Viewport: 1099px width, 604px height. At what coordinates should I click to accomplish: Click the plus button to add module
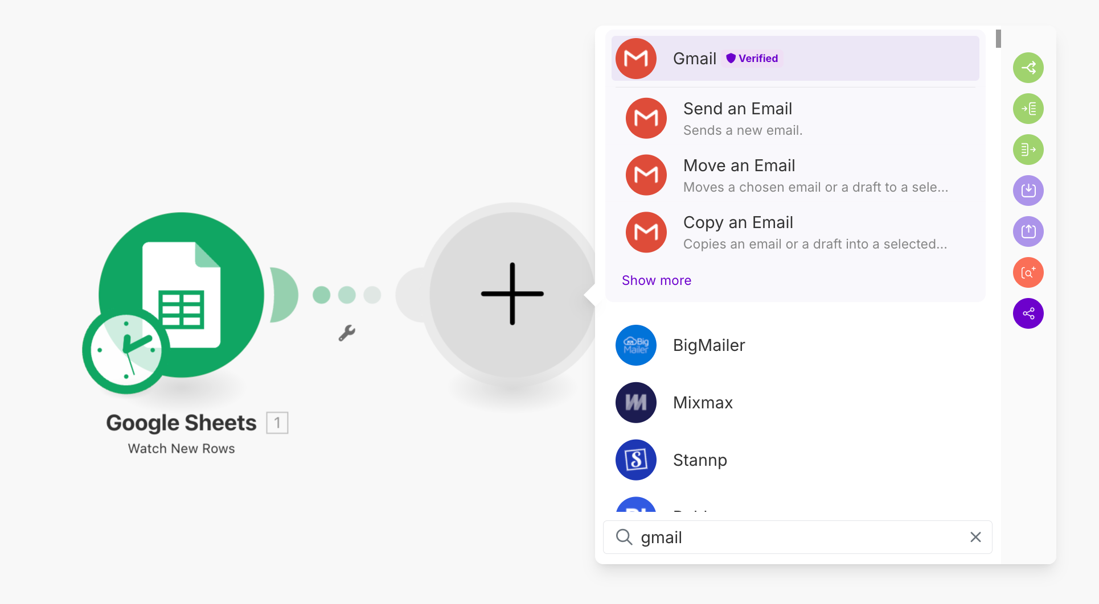point(512,294)
